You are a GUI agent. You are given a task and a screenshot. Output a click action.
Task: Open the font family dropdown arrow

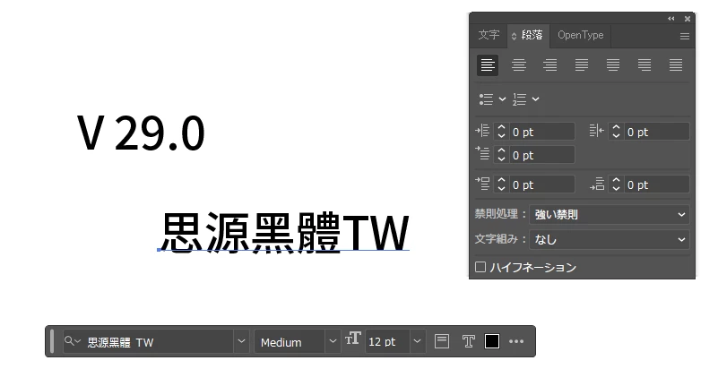pyautogui.click(x=241, y=341)
